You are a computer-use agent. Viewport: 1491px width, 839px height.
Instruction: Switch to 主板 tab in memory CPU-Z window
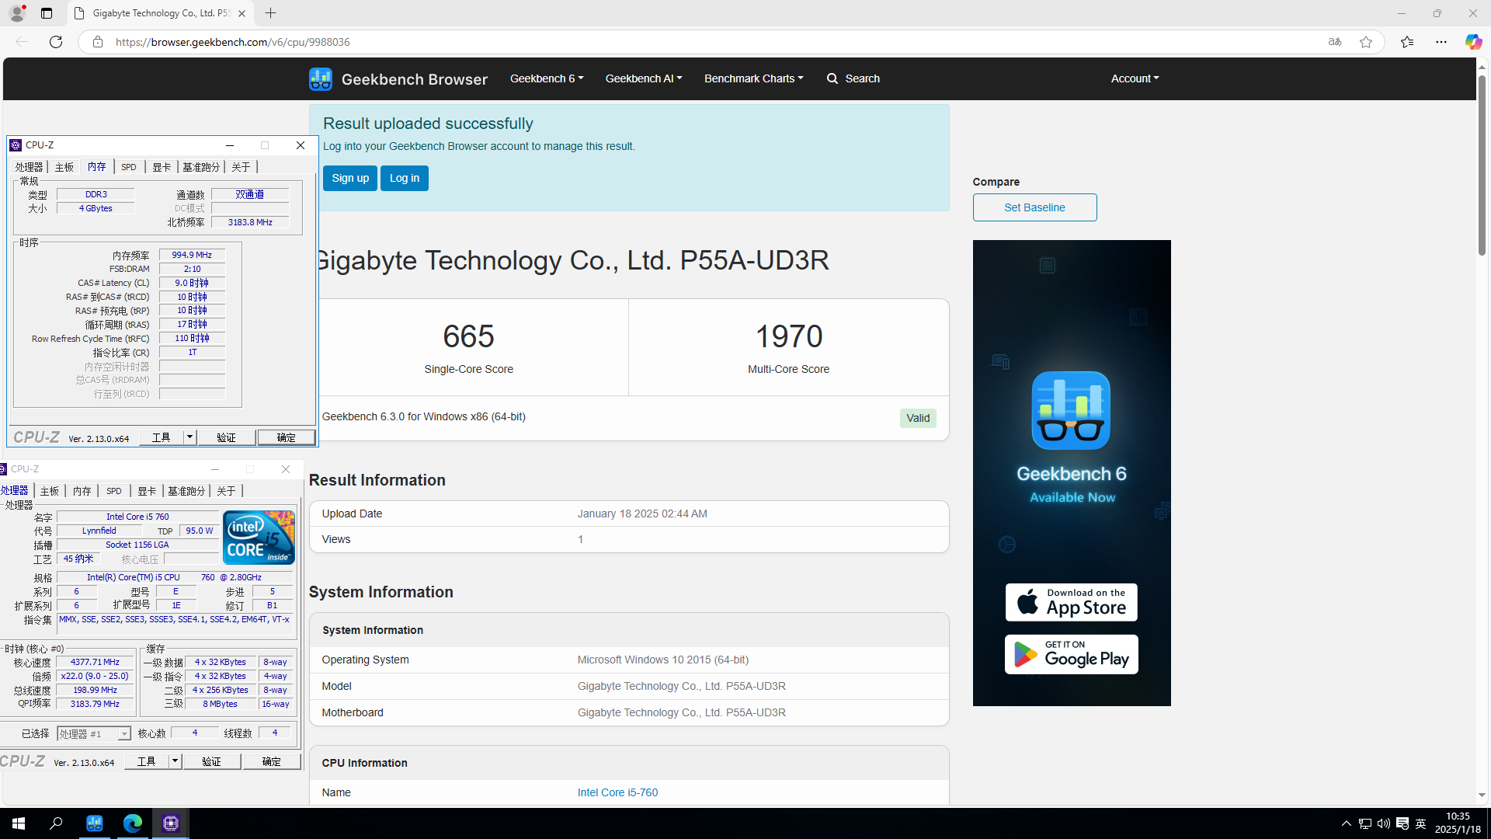point(64,167)
